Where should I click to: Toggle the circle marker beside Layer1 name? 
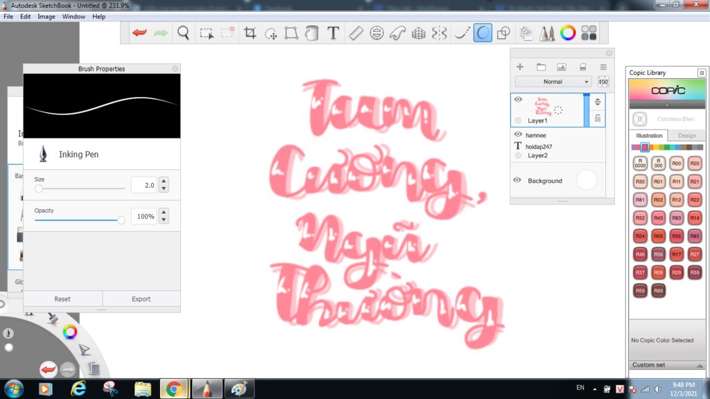coord(518,121)
